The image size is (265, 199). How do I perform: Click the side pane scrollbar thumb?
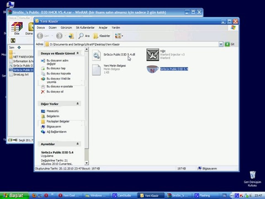tap(86, 100)
